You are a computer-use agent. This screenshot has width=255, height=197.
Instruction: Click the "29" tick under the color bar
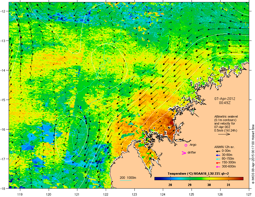click(x=190, y=185)
